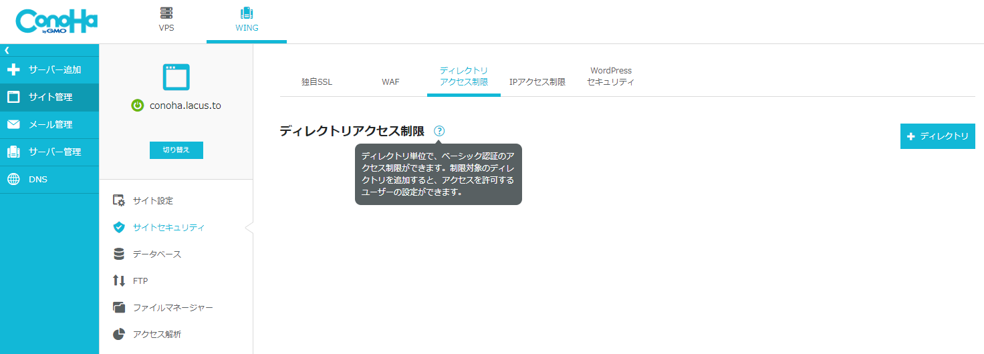
Task: Click the globe icon for DNS
Action: coord(13,179)
